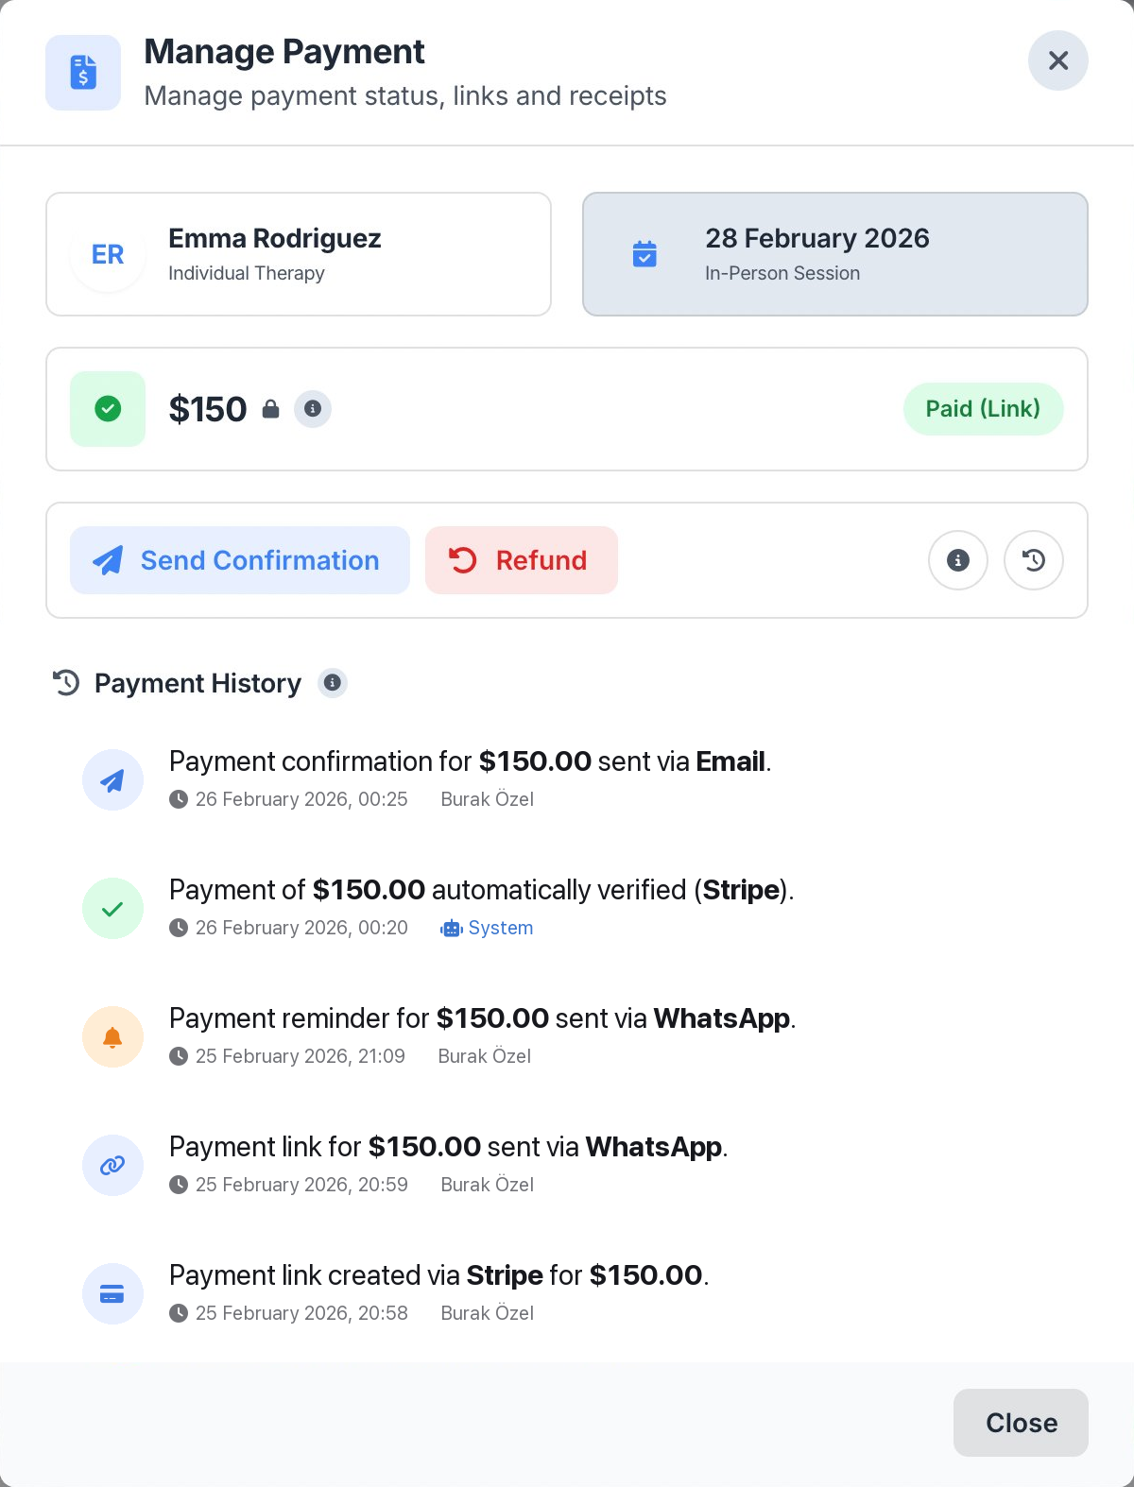Click the info icon beside $150 amount
Screen dimensions: 1134x1487
313,409
